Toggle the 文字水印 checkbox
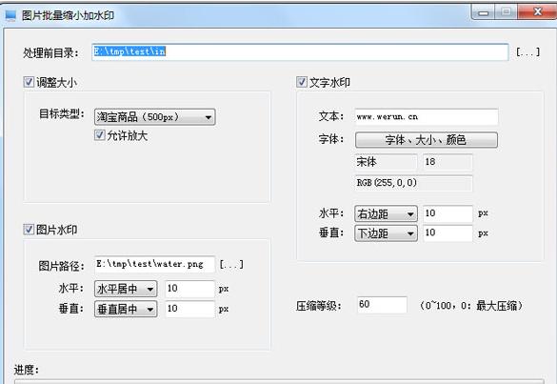The image size is (557, 384). point(302,82)
